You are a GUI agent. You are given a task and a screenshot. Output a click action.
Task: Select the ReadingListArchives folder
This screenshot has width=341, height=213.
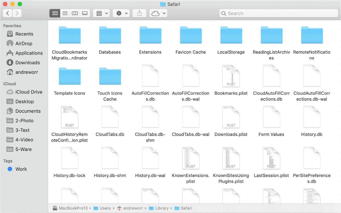click(x=271, y=35)
